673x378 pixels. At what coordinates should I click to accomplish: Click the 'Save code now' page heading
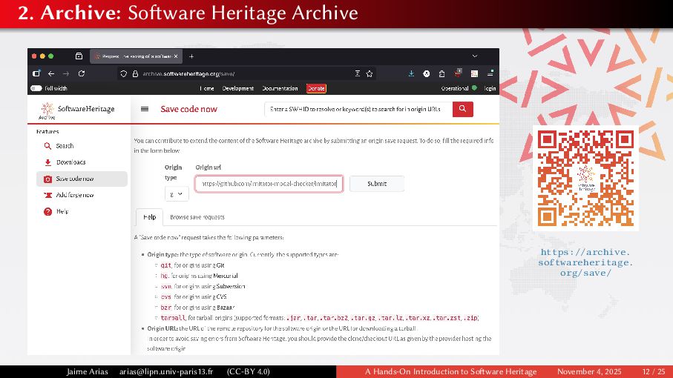point(189,109)
